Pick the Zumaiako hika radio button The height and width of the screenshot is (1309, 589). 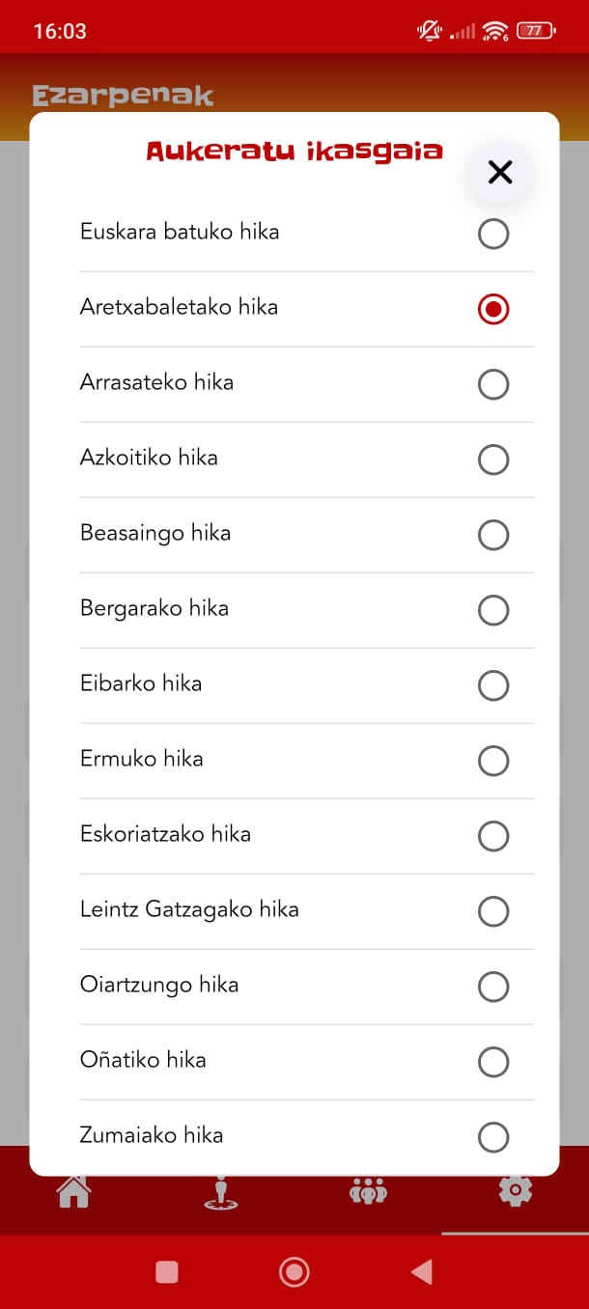(493, 1137)
